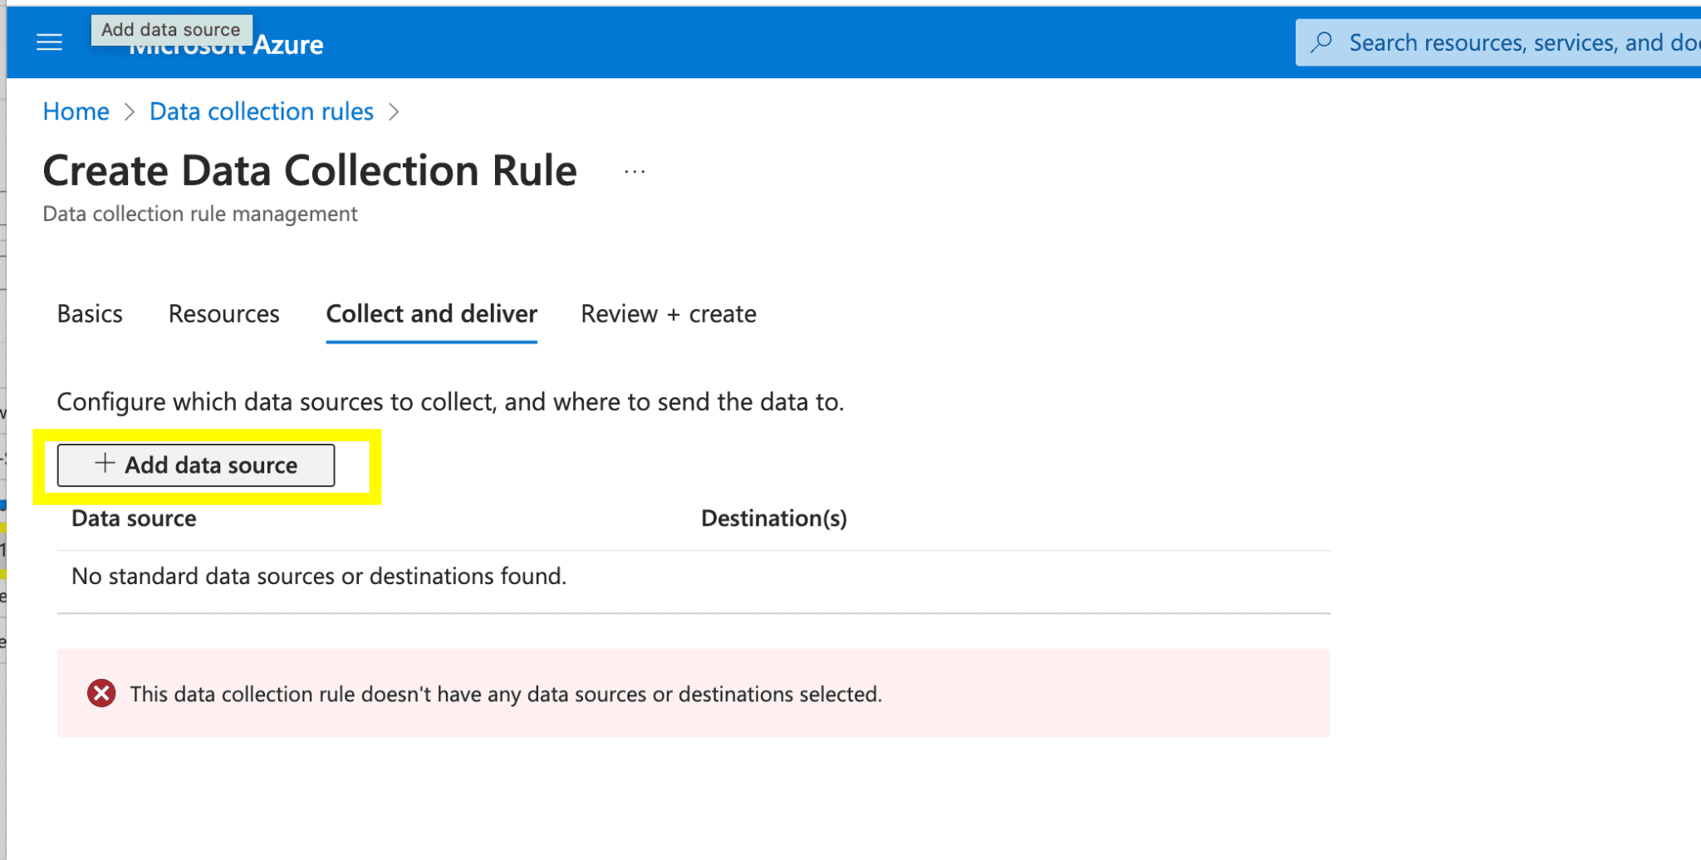Open the Resources tab
The height and width of the screenshot is (860, 1701).
[x=223, y=314]
